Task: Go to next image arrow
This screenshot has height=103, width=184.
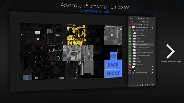Action: (170, 51)
